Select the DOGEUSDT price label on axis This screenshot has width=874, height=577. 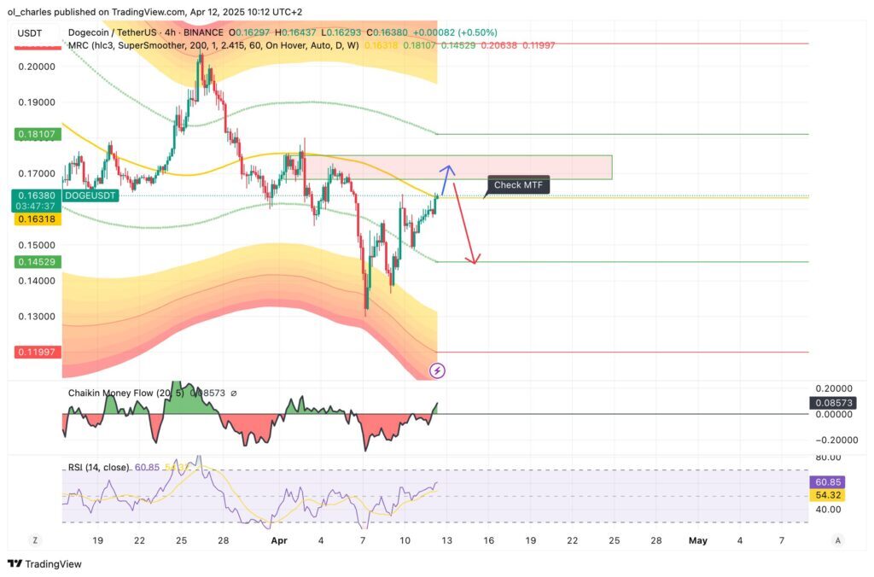(x=91, y=195)
